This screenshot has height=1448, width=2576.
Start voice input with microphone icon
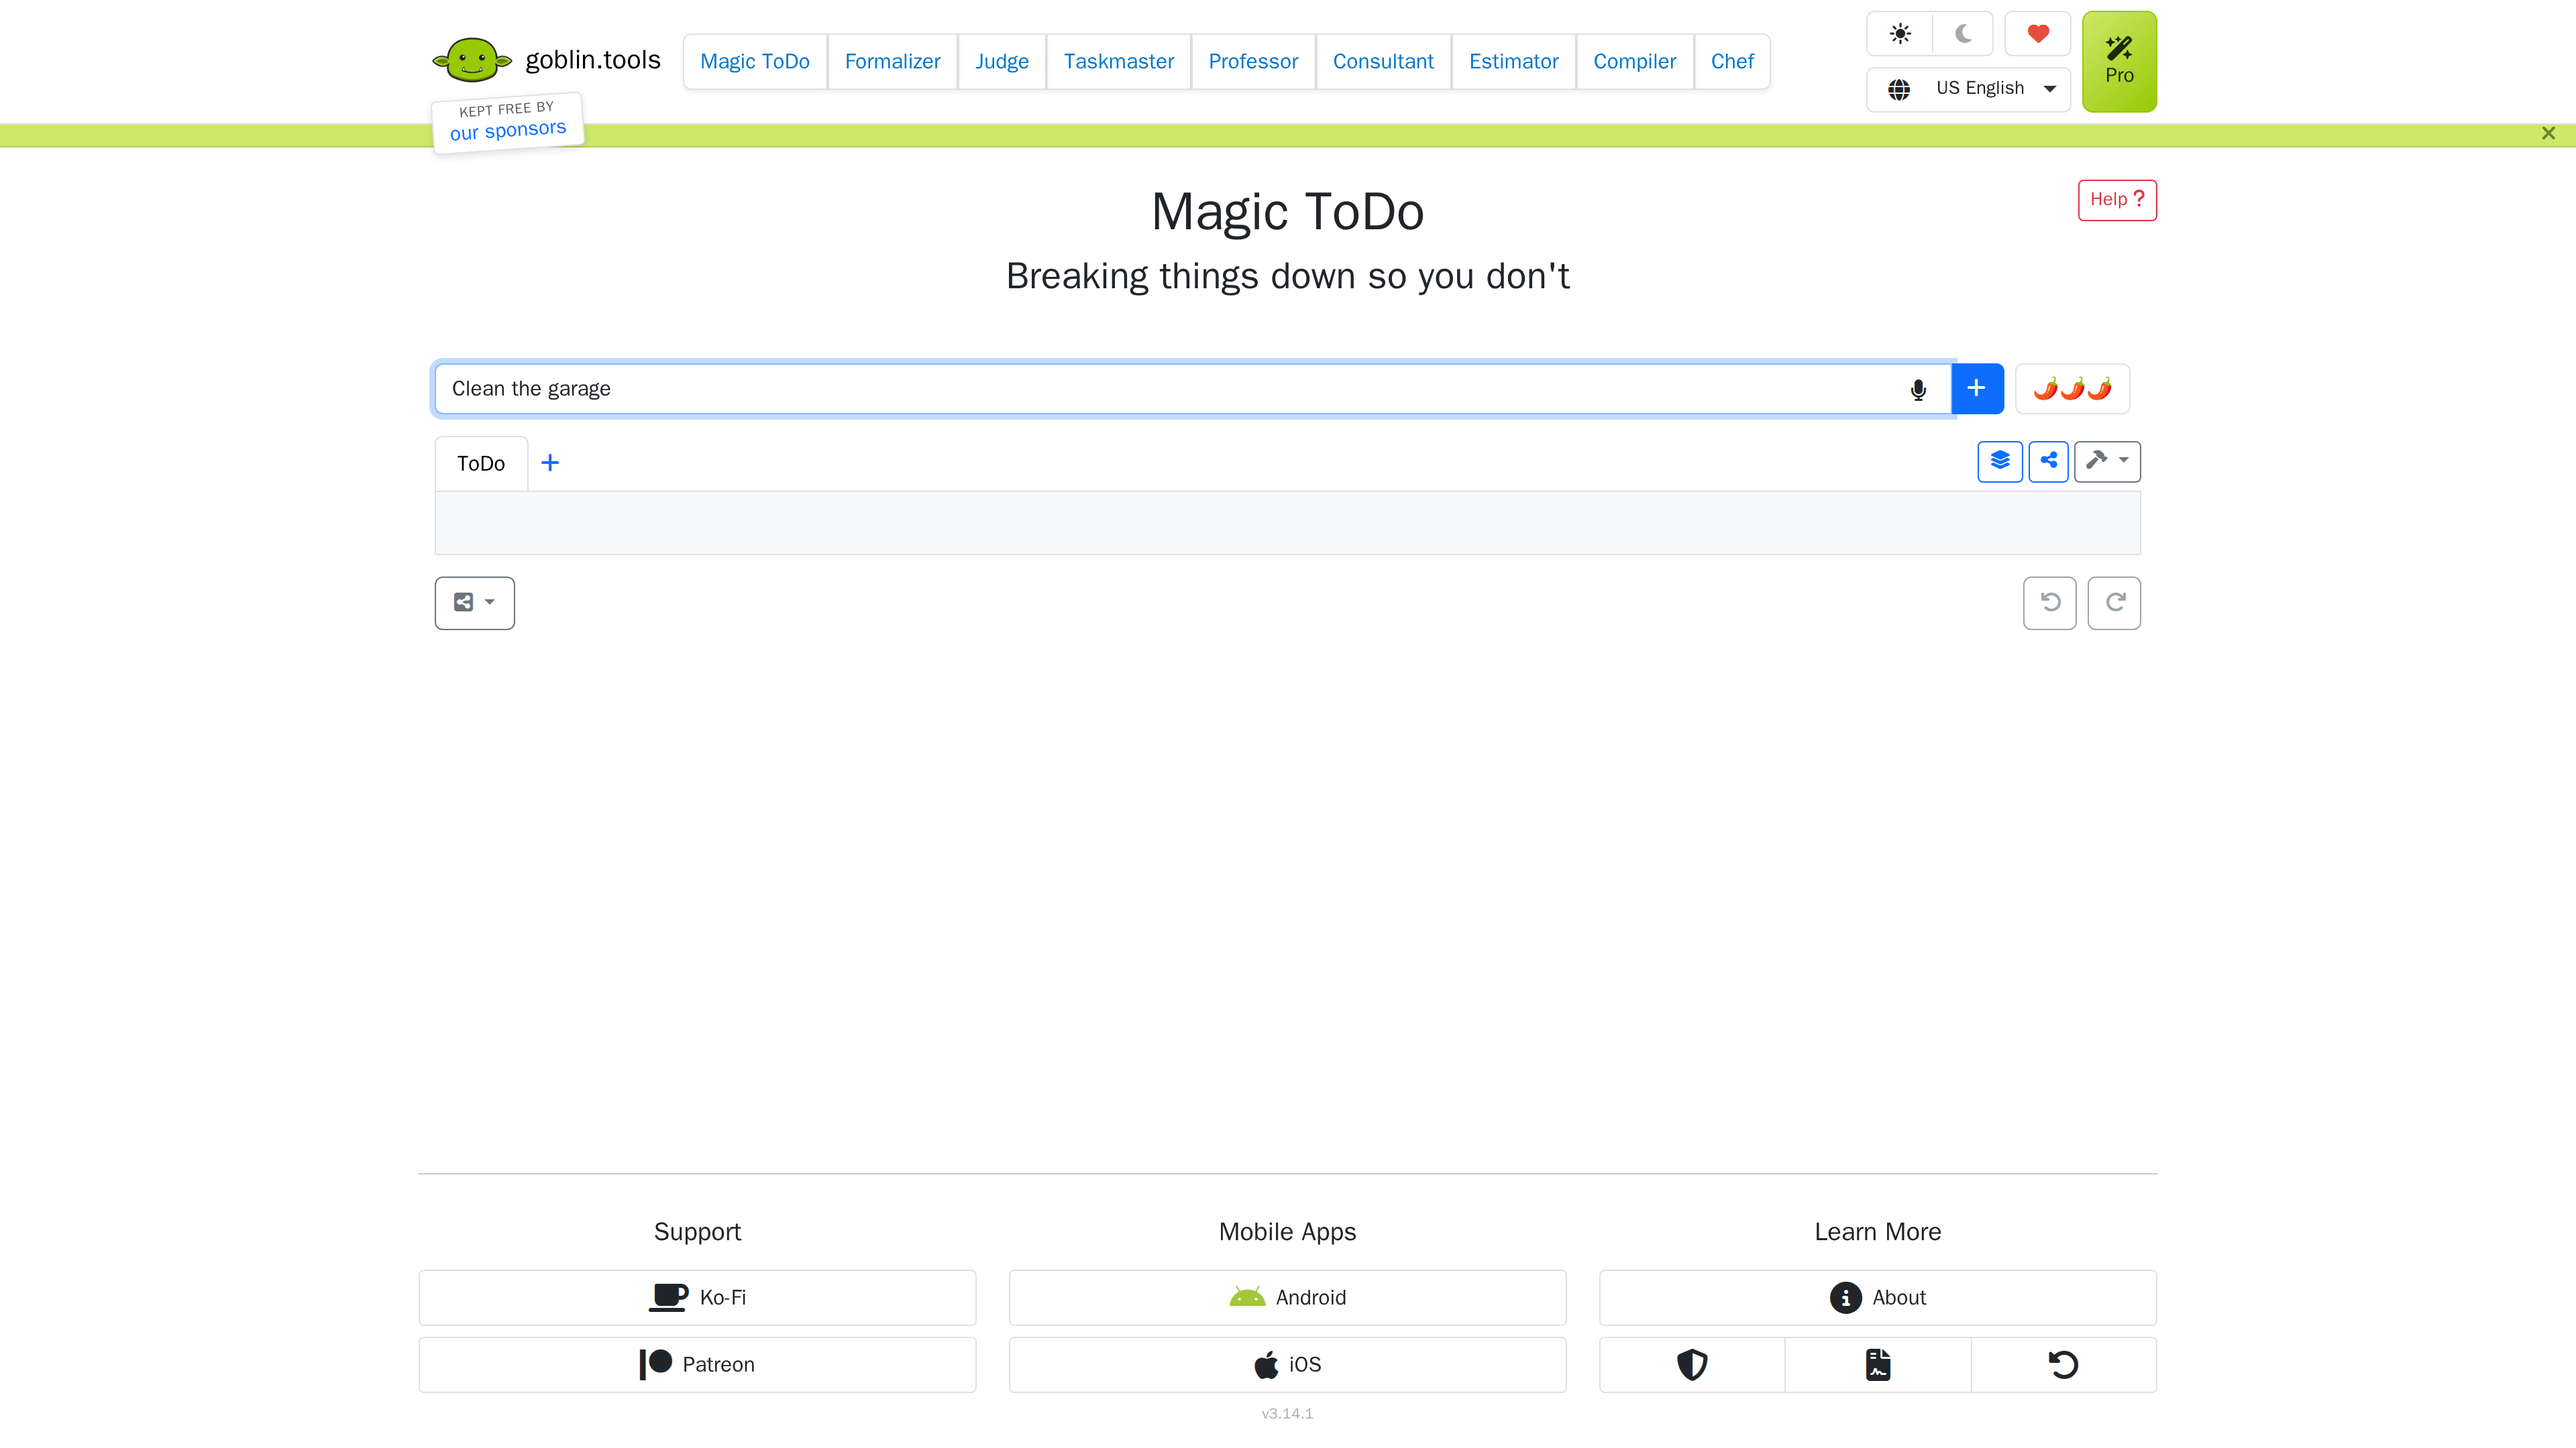pos(1918,389)
